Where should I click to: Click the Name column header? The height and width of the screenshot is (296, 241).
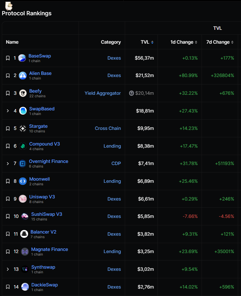(x=12, y=42)
